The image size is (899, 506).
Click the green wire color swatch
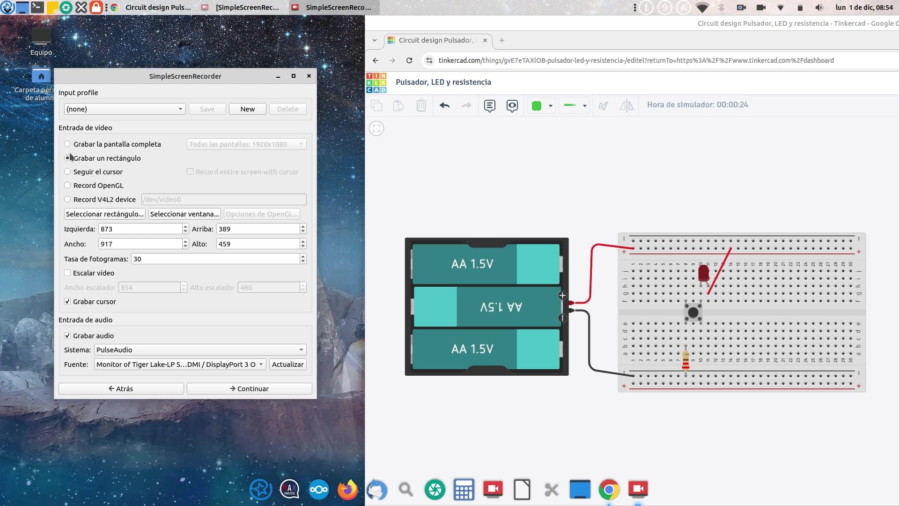click(537, 106)
